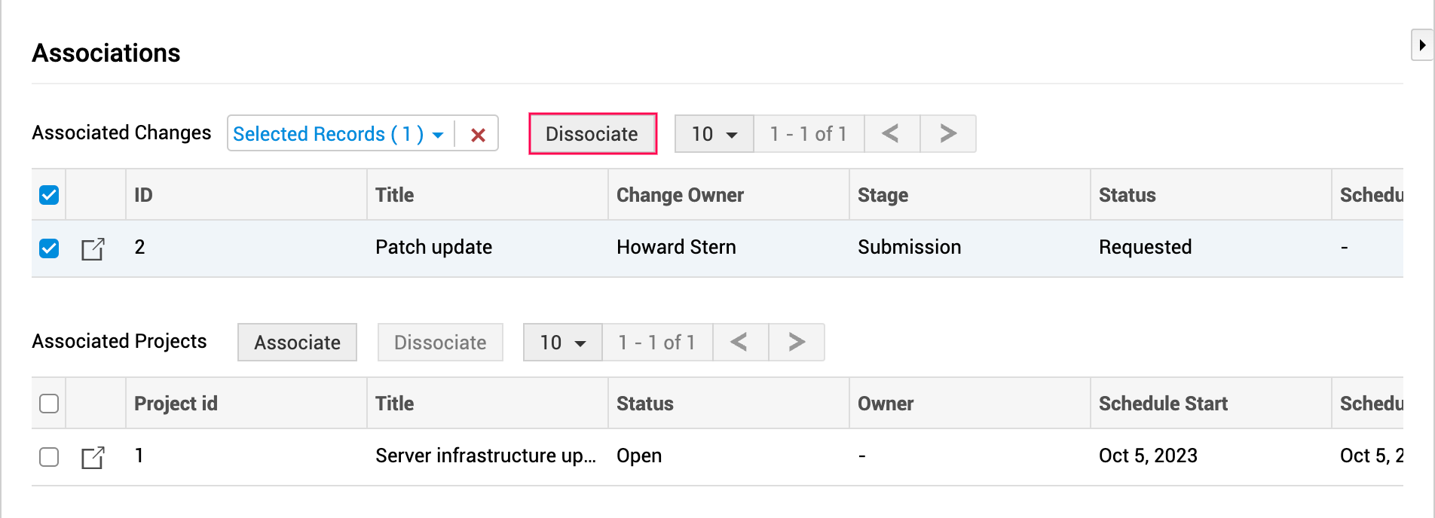Expand the collapsed right side panel arrow
Screen dimensions: 1435x518
pos(1421,45)
